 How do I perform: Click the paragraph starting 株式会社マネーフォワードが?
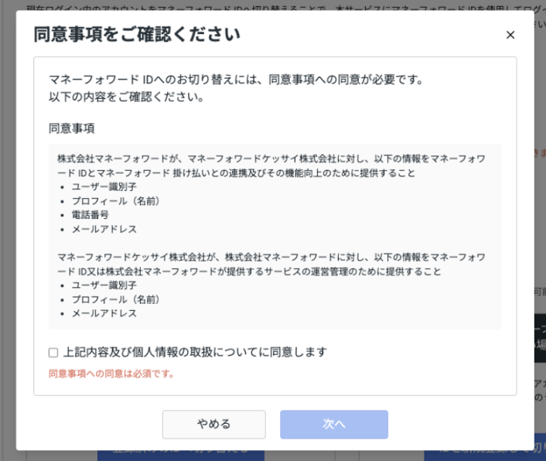(x=271, y=166)
